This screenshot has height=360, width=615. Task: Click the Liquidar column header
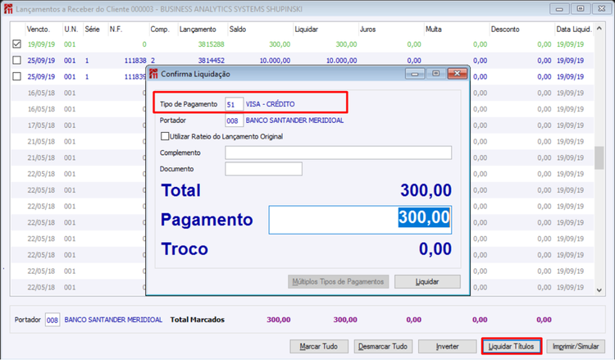[307, 30]
